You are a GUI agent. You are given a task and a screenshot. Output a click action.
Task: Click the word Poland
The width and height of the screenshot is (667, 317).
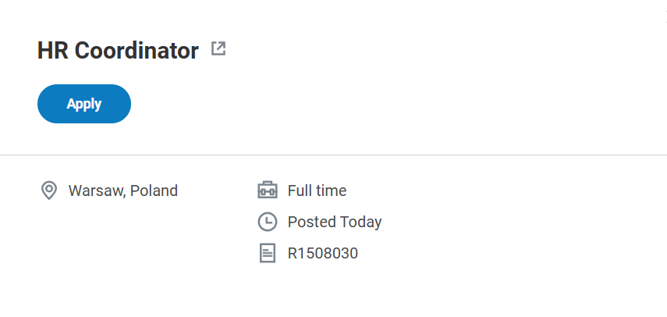click(154, 191)
